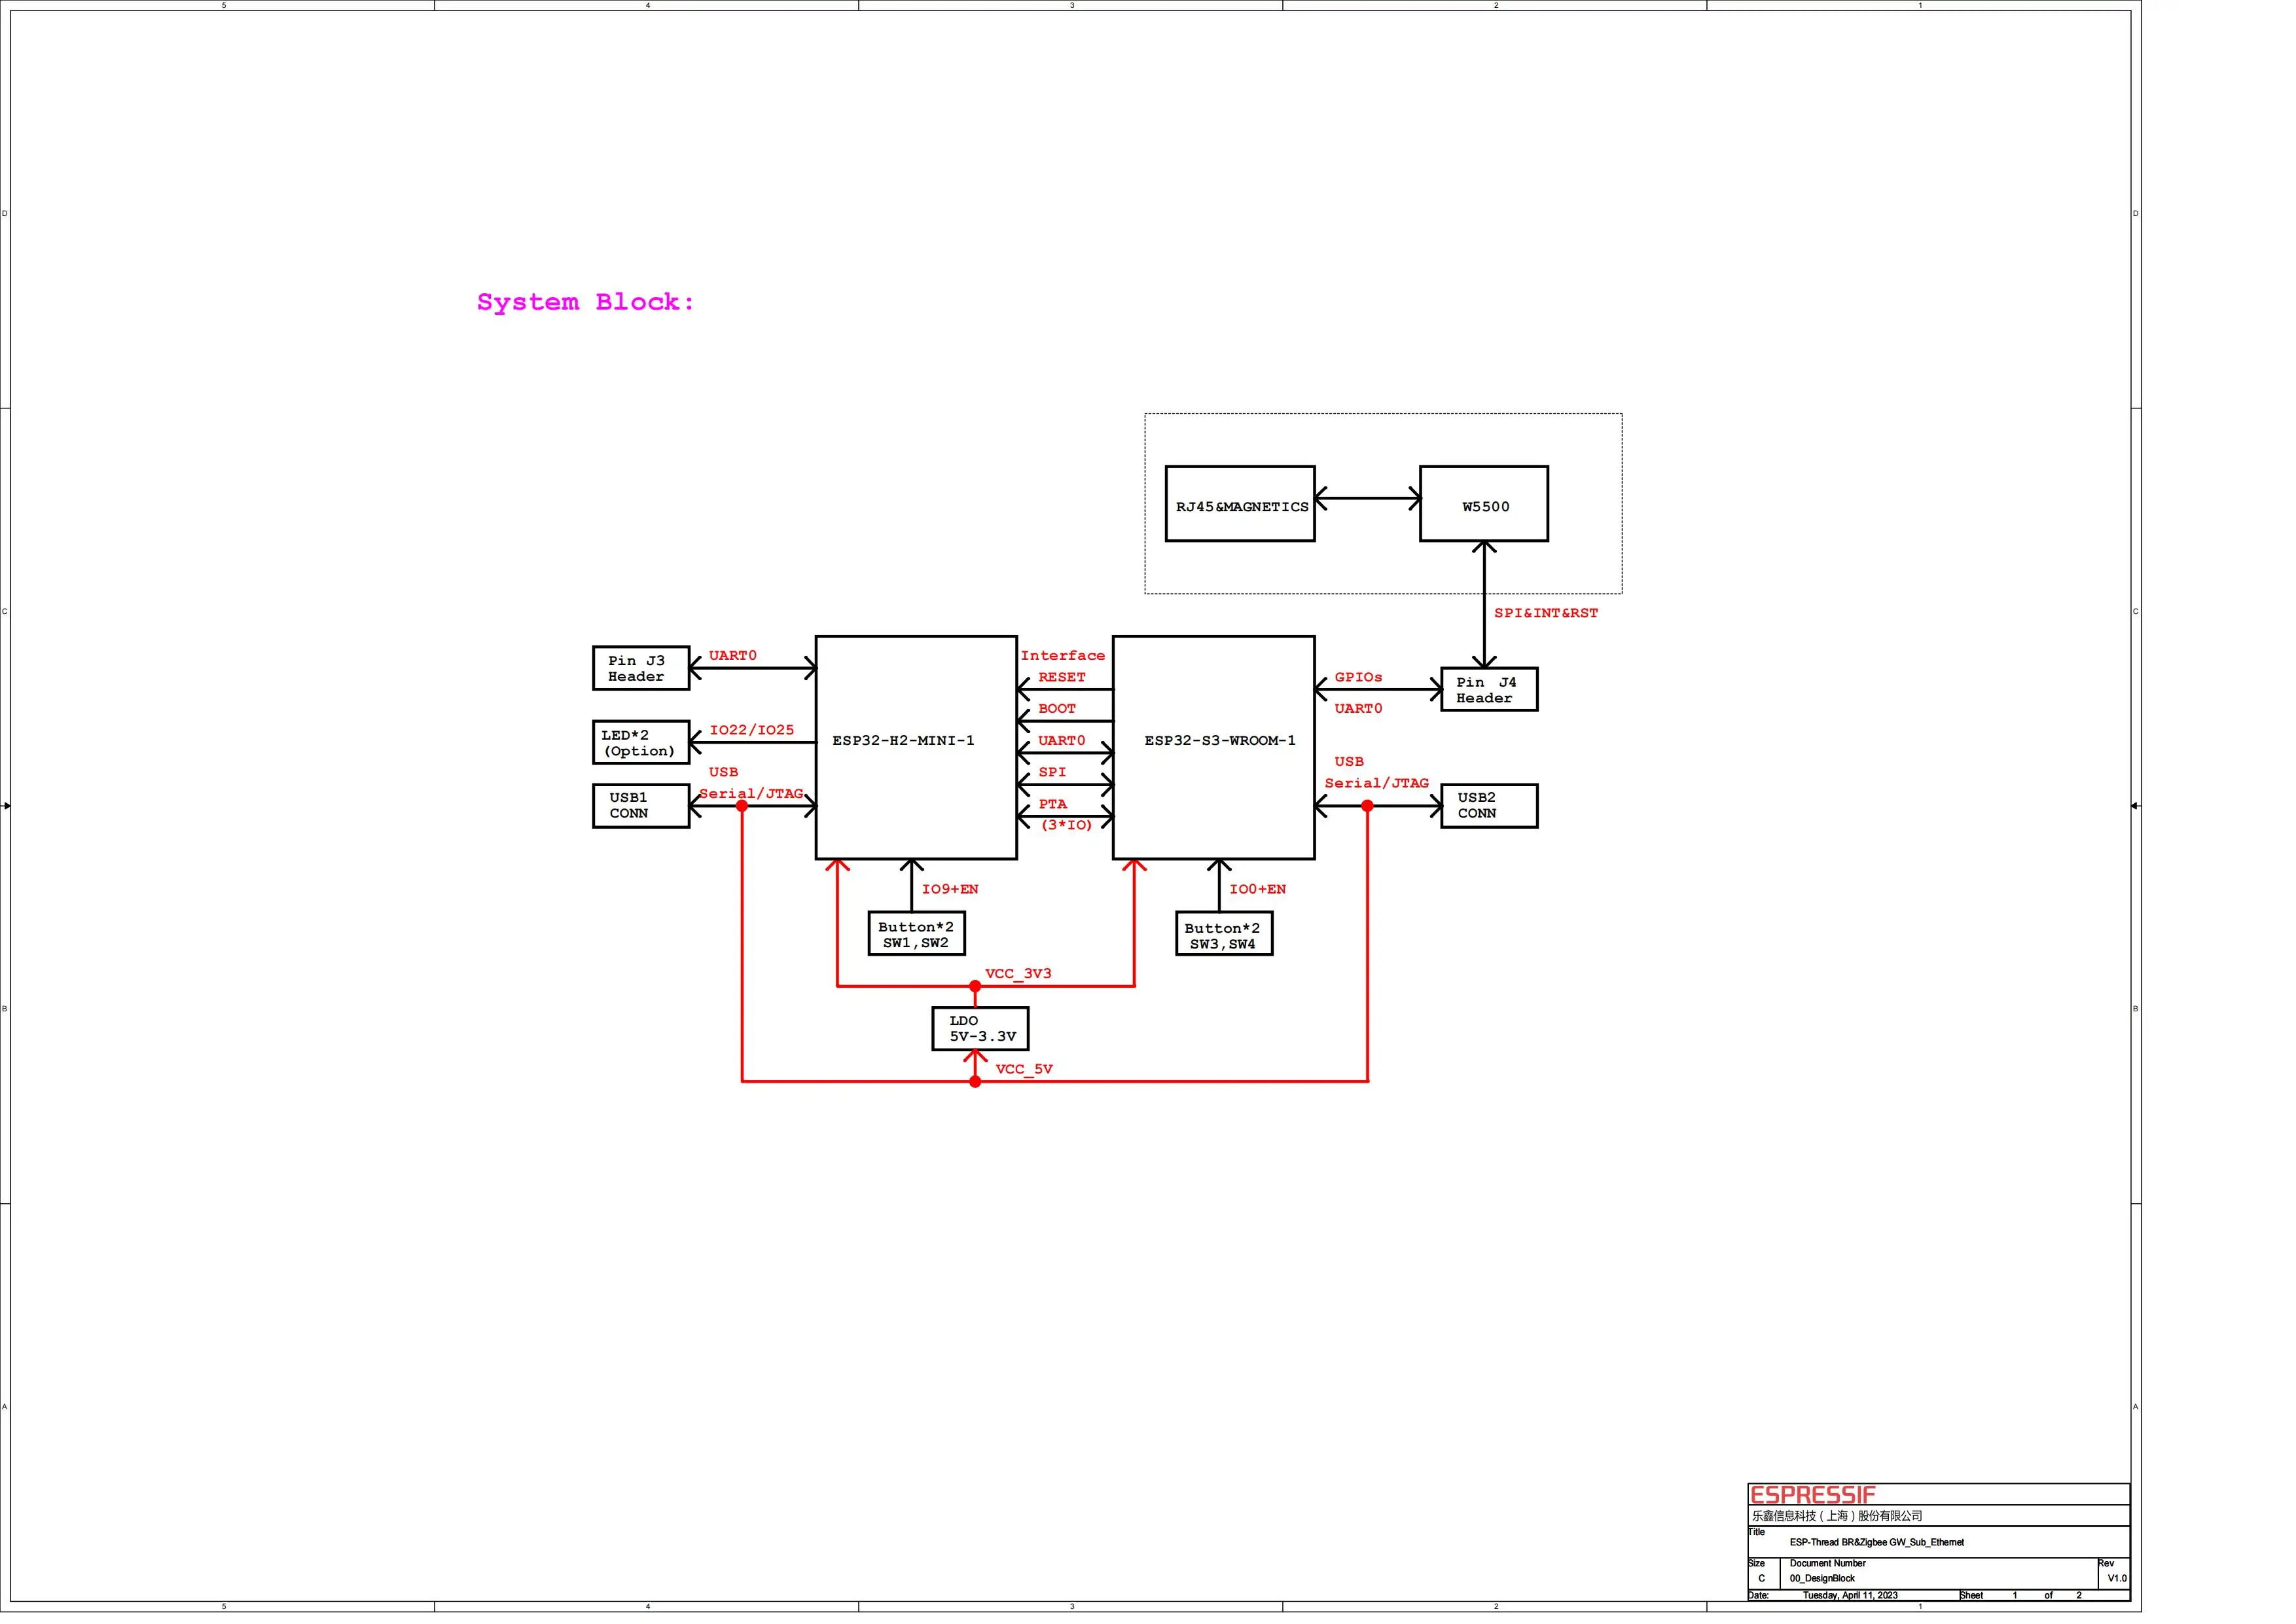The height and width of the screenshot is (1624, 2296).
Task: Click the VCC_3V3 net label
Action: pyautogui.click(x=1018, y=974)
